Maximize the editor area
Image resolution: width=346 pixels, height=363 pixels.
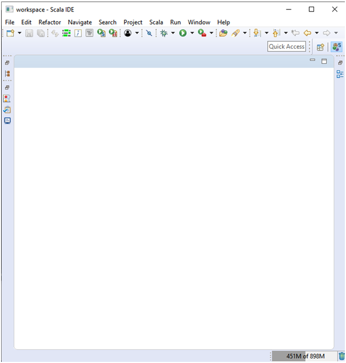324,61
